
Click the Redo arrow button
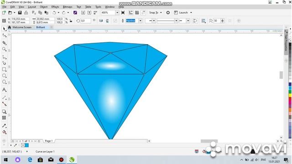tap(64, 13)
